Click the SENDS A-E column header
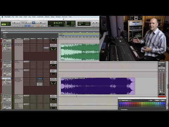169x127 pixels. 39,38
